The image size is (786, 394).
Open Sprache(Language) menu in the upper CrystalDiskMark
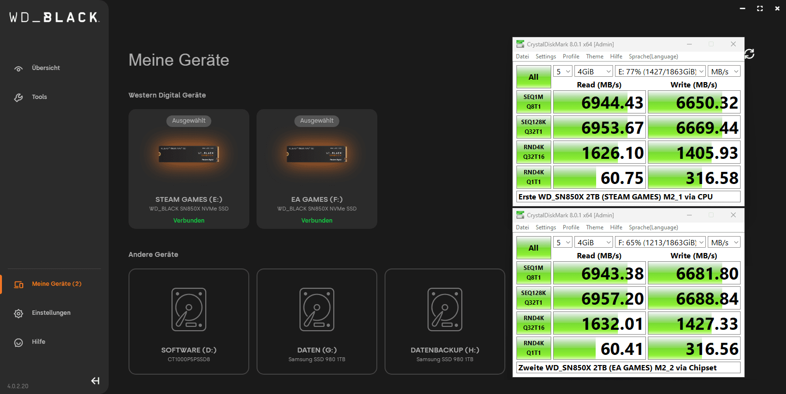click(654, 56)
